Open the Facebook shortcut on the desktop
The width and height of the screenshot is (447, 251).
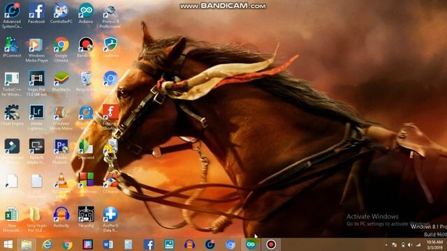pyautogui.click(x=36, y=13)
